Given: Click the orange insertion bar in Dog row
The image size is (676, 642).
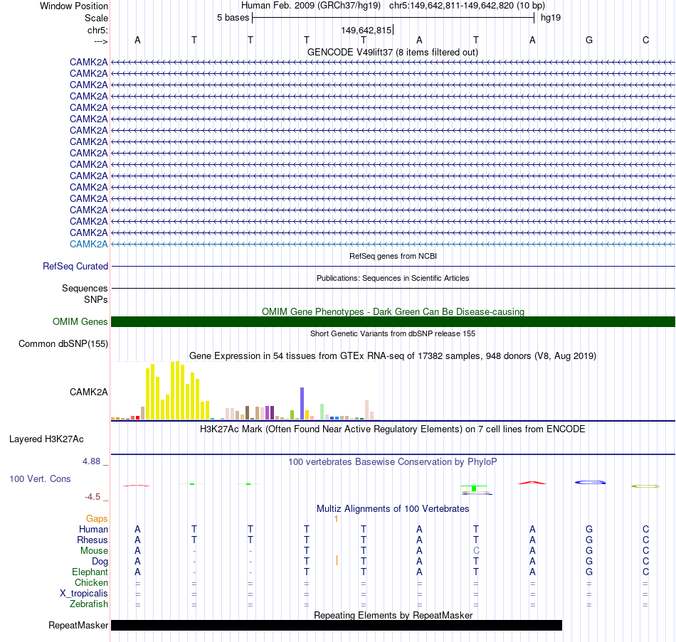Looking at the screenshot, I should click(337, 560).
